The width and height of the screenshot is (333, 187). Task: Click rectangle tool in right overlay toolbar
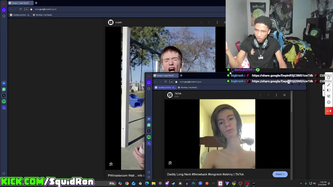(x=329, y=90)
